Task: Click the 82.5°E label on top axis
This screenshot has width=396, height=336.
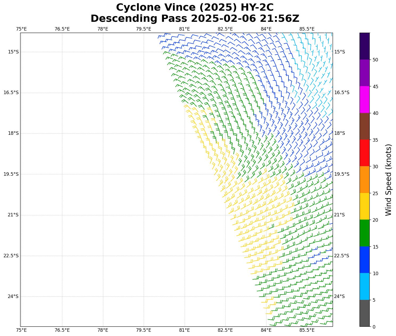Action: click(225, 29)
